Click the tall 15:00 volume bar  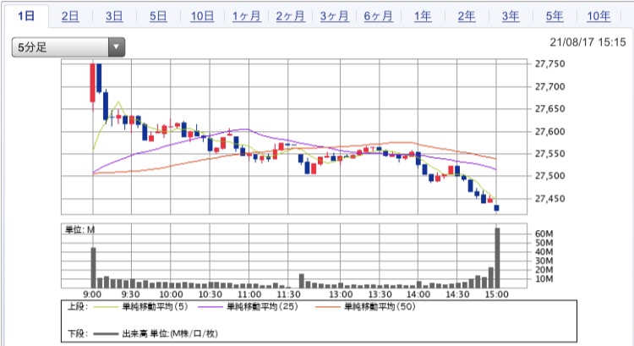point(497,258)
